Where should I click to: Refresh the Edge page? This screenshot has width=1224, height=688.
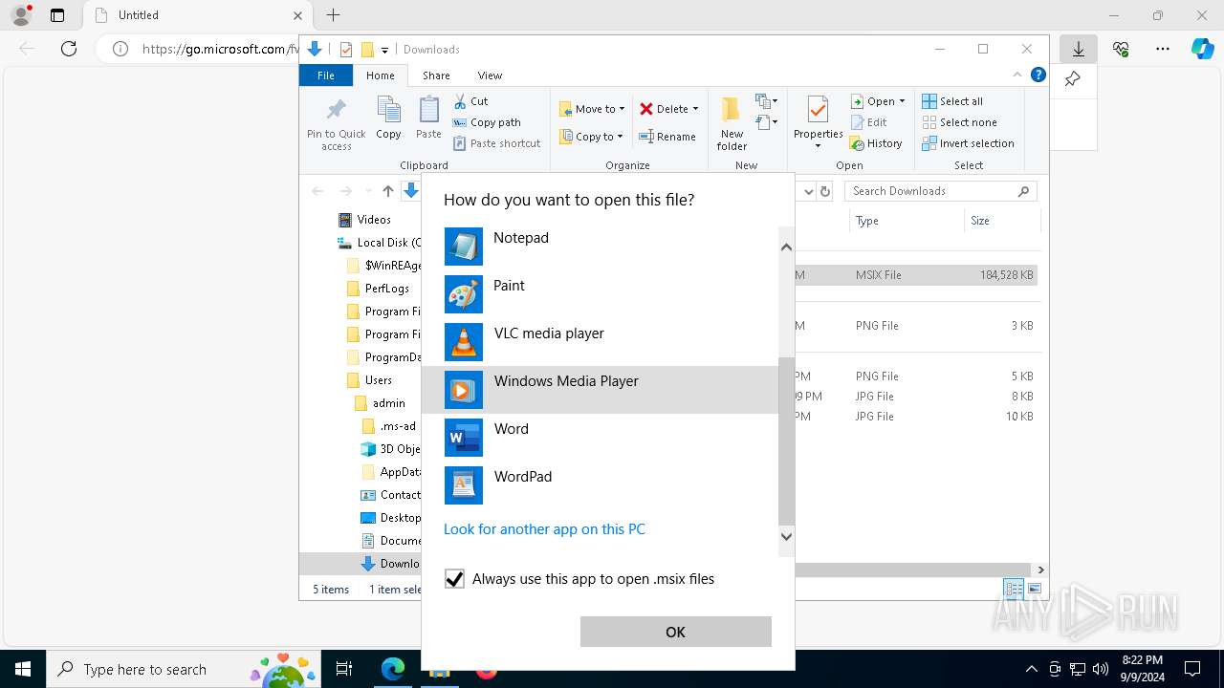(x=69, y=49)
